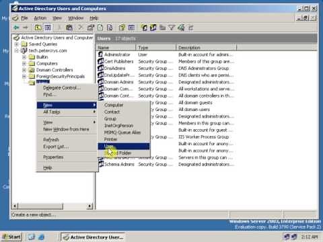The height and width of the screenshot is (242, 323).
Task: Expand the Saved Queries node
Action: (x=17, y=44)
